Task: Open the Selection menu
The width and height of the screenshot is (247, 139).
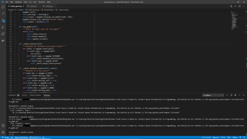Action: 18,2
